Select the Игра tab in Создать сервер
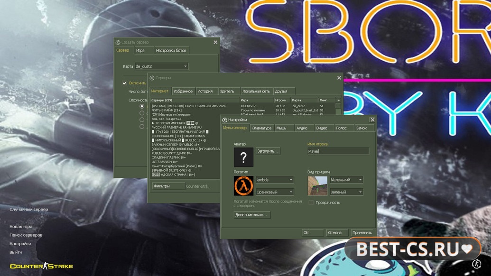The image size is (491, 276). 144,50
